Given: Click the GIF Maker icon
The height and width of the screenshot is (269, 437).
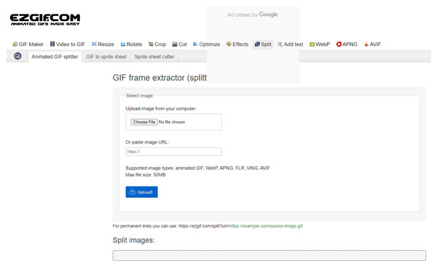Looking at the screenshot, I should click(15, 44).
